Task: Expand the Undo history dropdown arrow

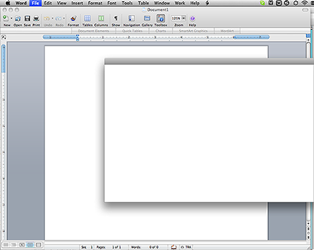Action: pos(52,19)
